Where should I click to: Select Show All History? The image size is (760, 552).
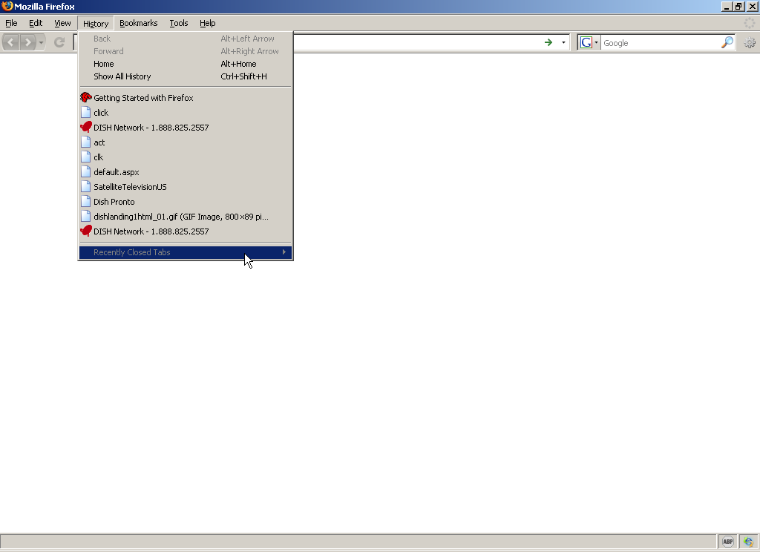(x=185, y=76)
